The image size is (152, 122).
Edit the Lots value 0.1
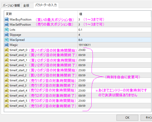114,30
